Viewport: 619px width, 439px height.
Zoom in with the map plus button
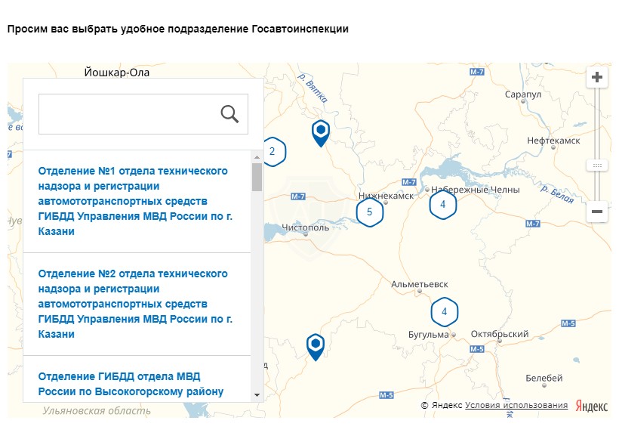pos(597,77)
